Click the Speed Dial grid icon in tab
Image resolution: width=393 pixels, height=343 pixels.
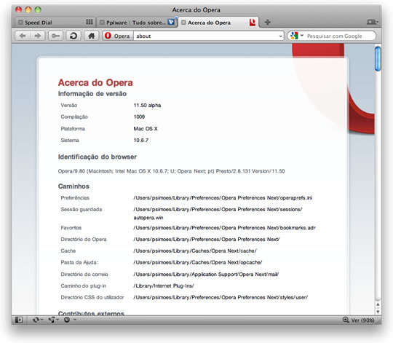click(90, 22)
